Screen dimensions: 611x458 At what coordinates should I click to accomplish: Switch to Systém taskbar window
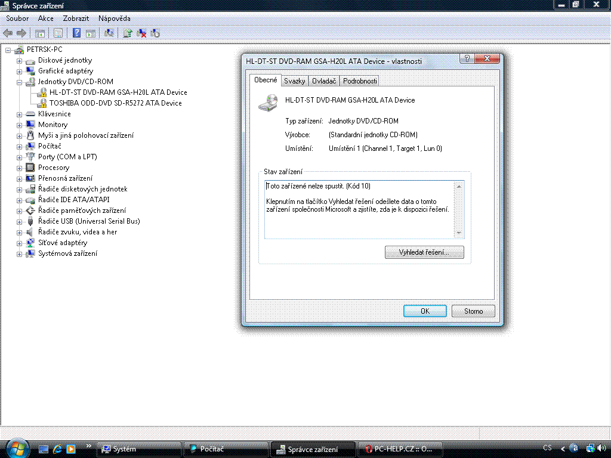138,449
